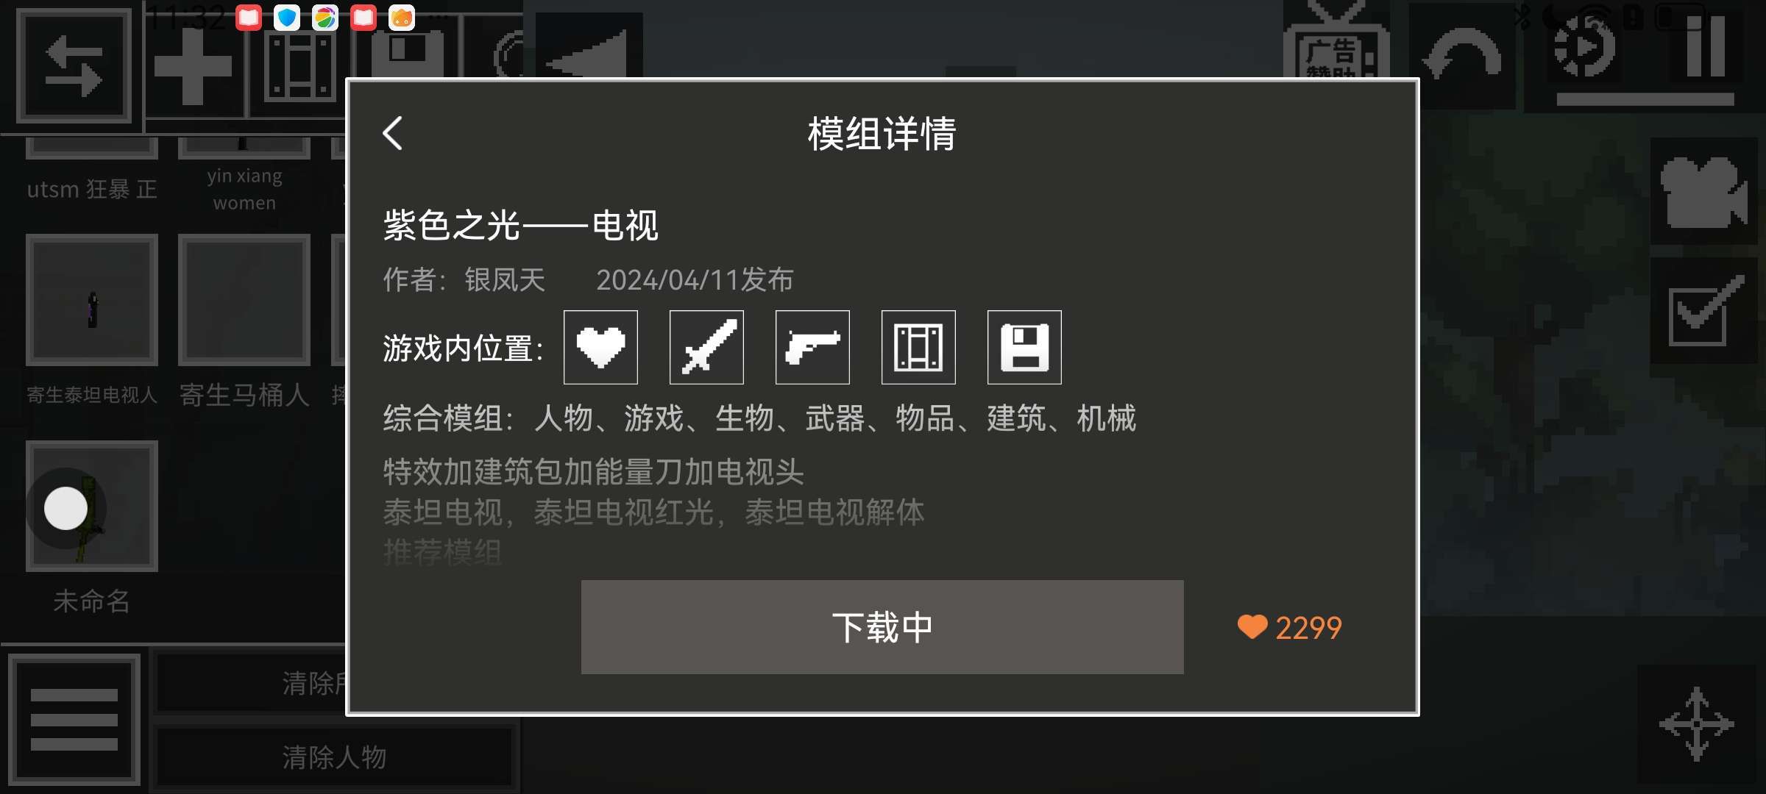
Task: Open the hamburger menu at bottom left
Action: pos(74,719)
